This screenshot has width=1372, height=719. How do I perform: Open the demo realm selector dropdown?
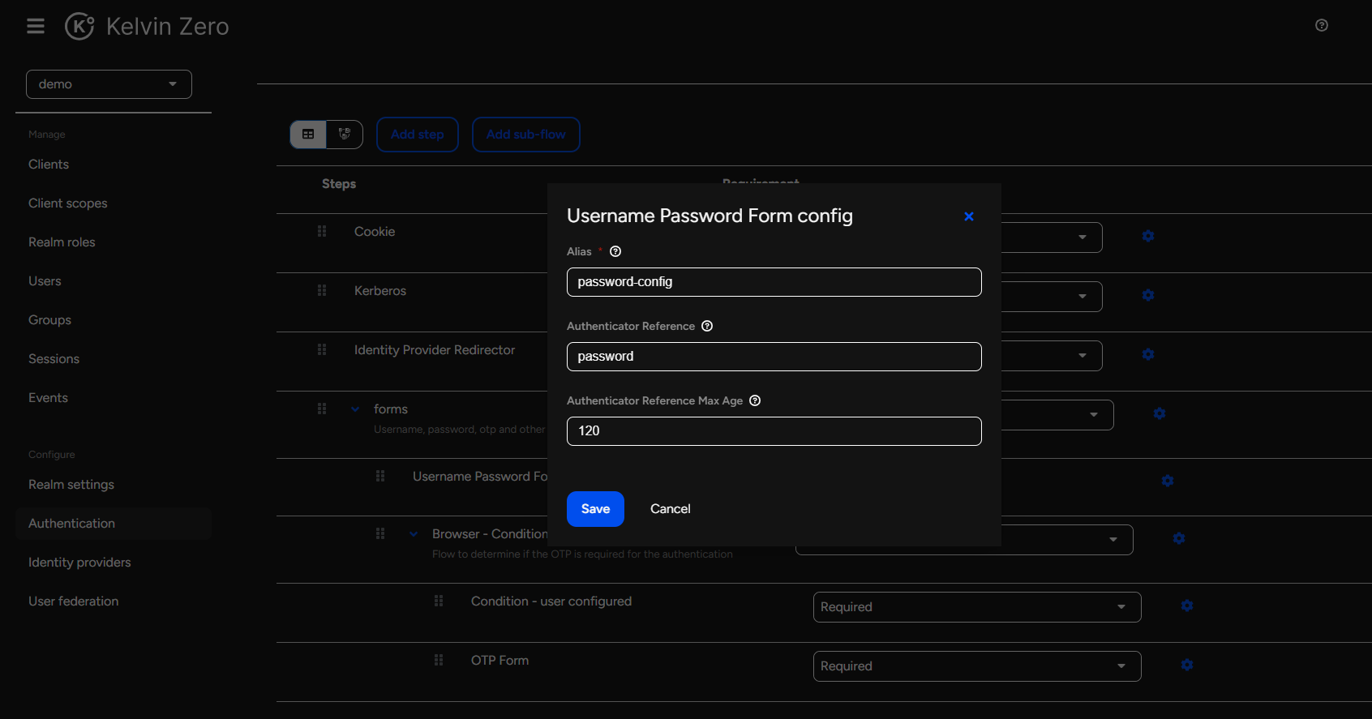click(x=109, y=84)
